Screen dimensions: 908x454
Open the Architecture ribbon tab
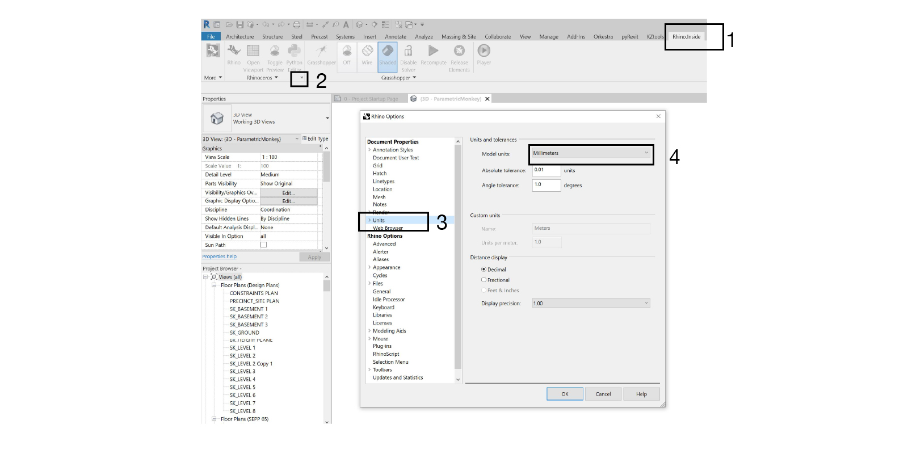[239, 37]
